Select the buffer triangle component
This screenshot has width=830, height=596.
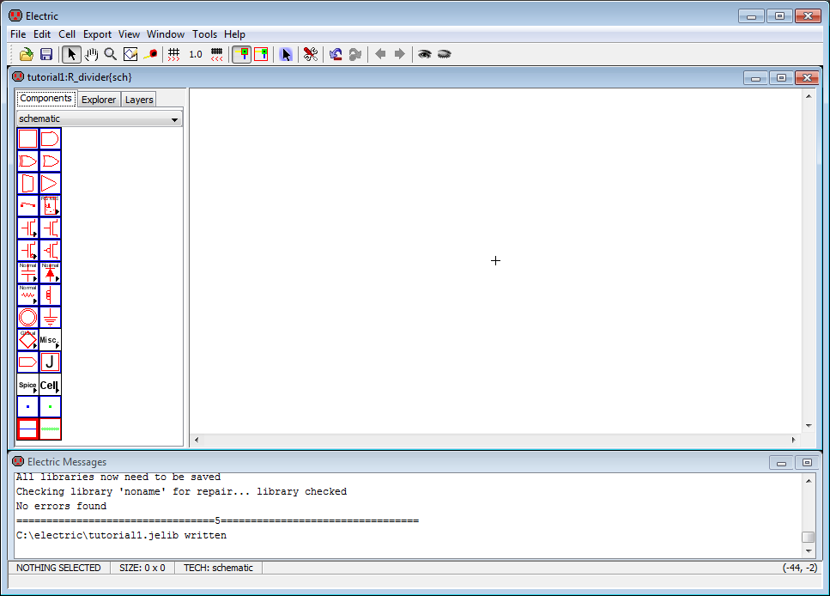pos(51,183)
